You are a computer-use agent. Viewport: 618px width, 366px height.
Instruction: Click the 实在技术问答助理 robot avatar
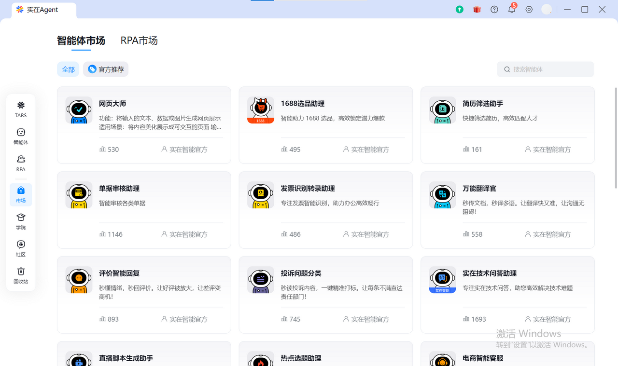coord(442,280)
